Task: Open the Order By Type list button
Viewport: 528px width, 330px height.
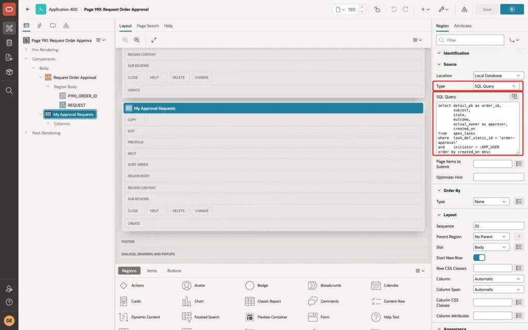Action: pos(519,202)
